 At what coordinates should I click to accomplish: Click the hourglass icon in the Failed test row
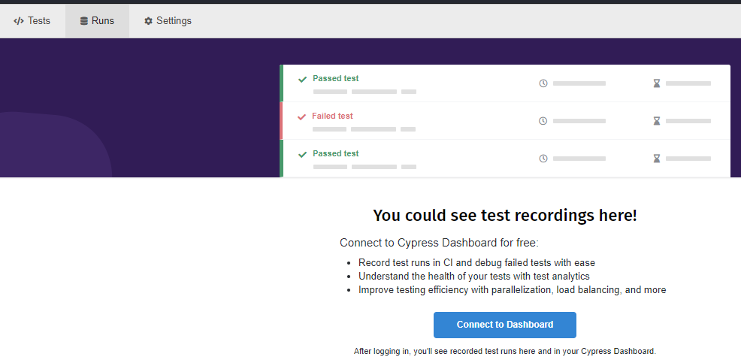(656, 121)
